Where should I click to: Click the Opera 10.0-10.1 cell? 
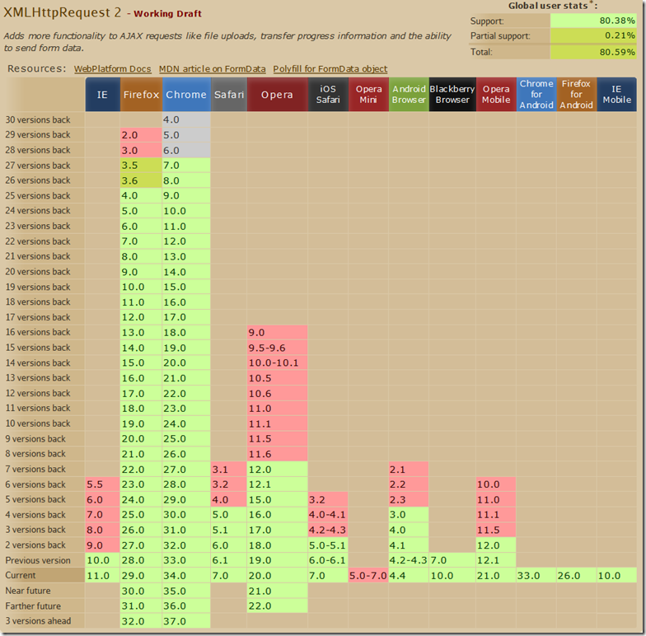point(277,362)
